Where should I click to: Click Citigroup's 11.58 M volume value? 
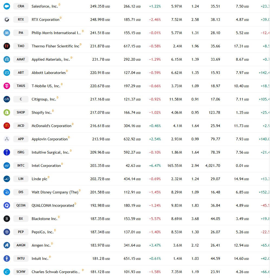click(x=176, y=99)
